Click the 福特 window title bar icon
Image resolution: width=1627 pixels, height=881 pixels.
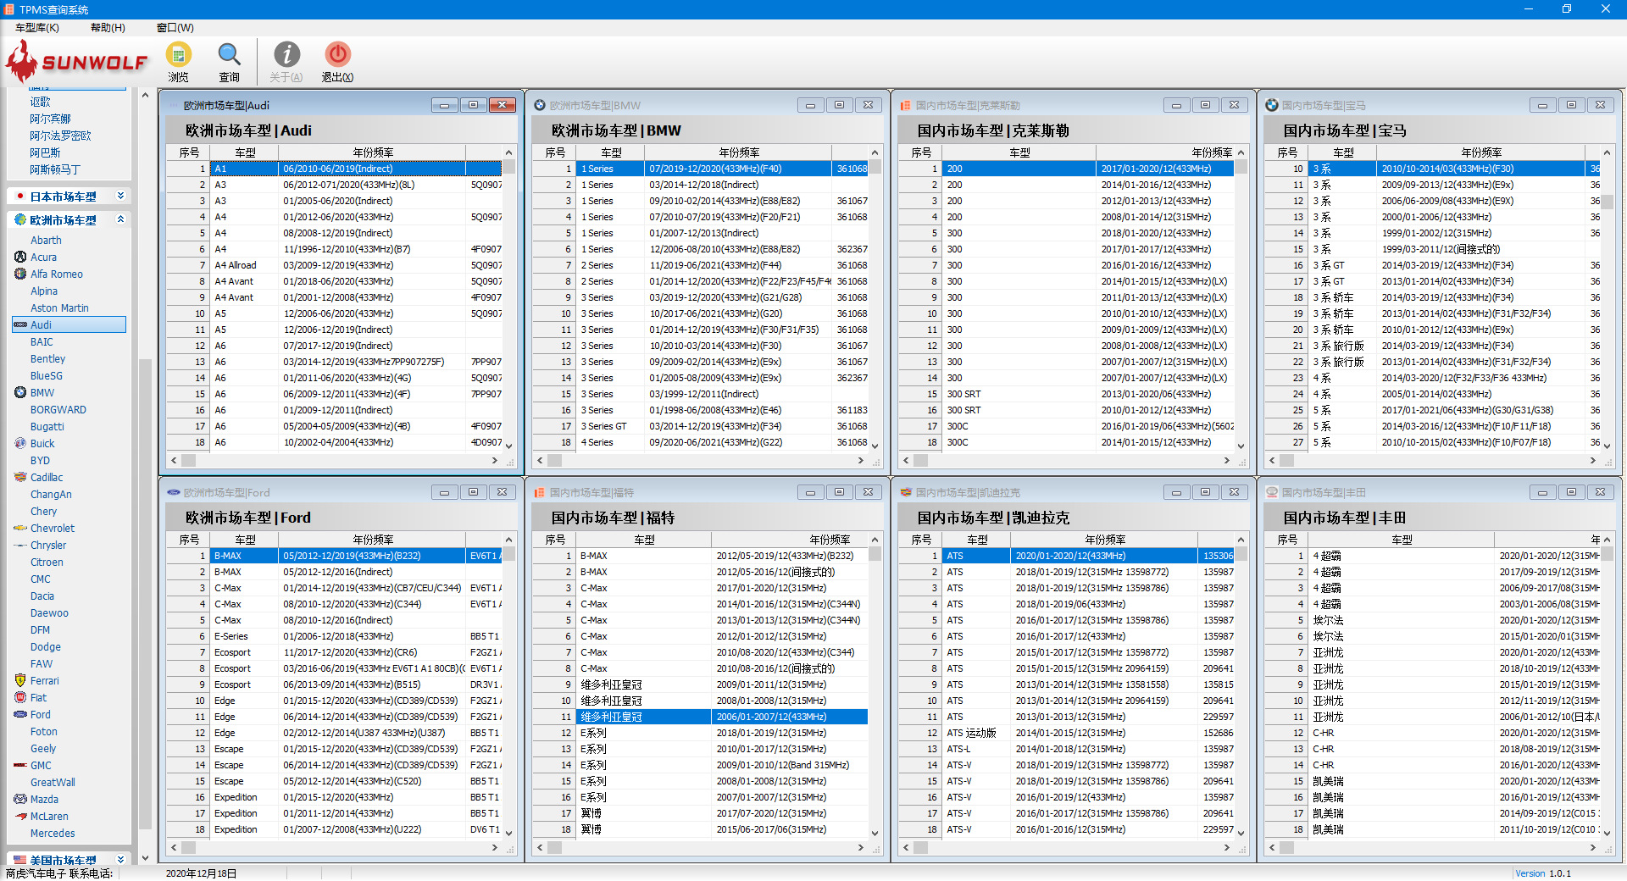[x=540, y=492]
